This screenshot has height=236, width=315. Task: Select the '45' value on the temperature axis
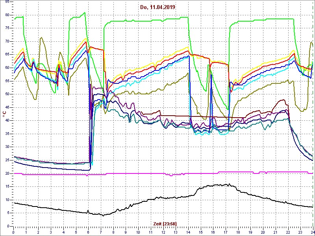pos(7,107)
